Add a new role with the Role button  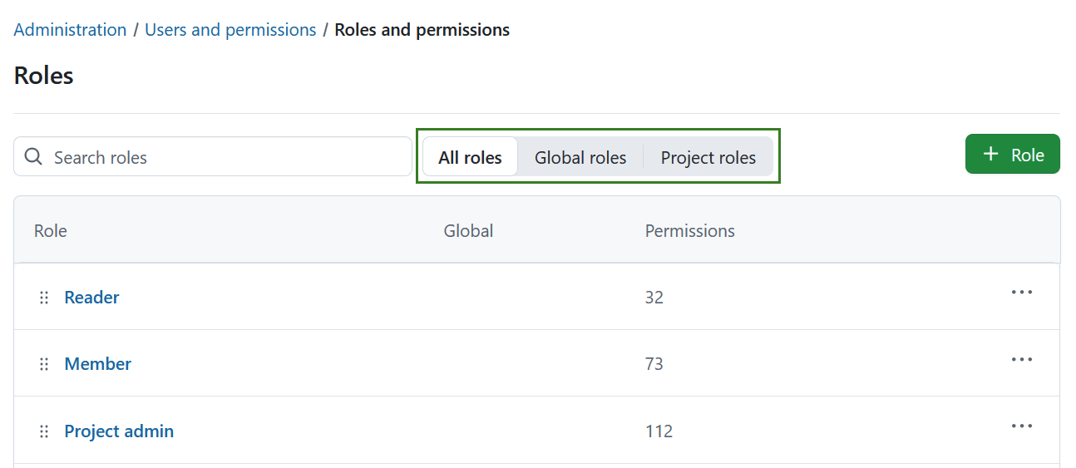tap(1012, 155)
